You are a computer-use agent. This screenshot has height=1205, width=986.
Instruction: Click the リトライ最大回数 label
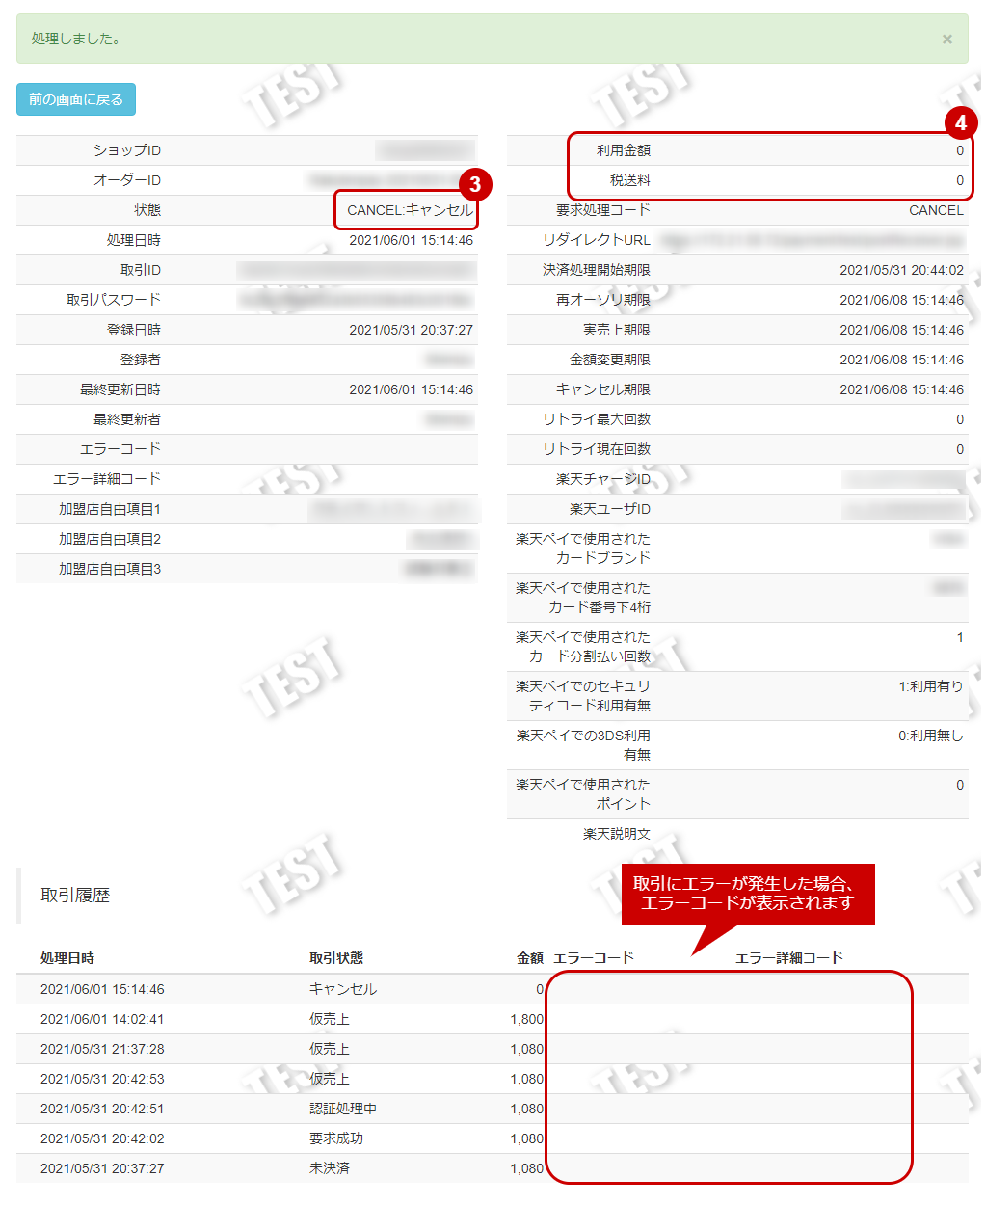(597, 419)
